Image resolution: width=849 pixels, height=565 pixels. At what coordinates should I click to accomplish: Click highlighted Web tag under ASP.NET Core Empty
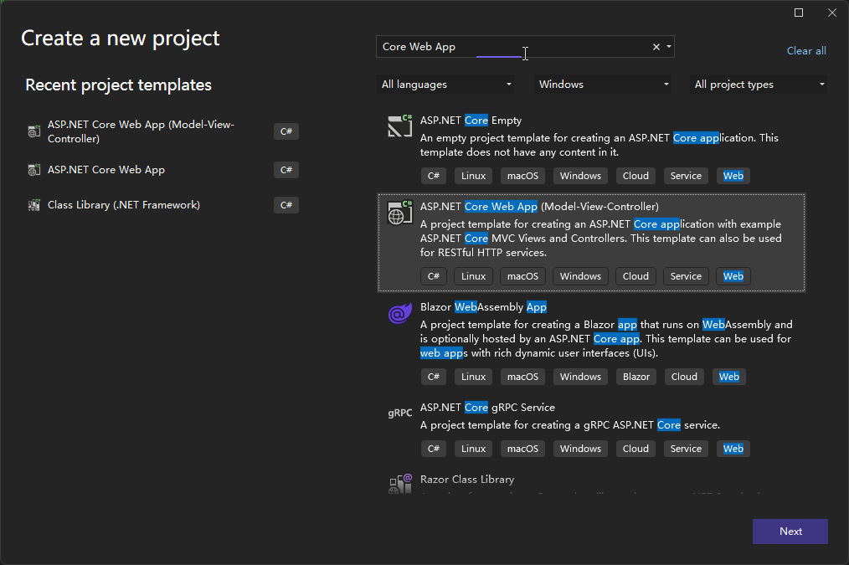pyautogui.click(x=733, y=176)
